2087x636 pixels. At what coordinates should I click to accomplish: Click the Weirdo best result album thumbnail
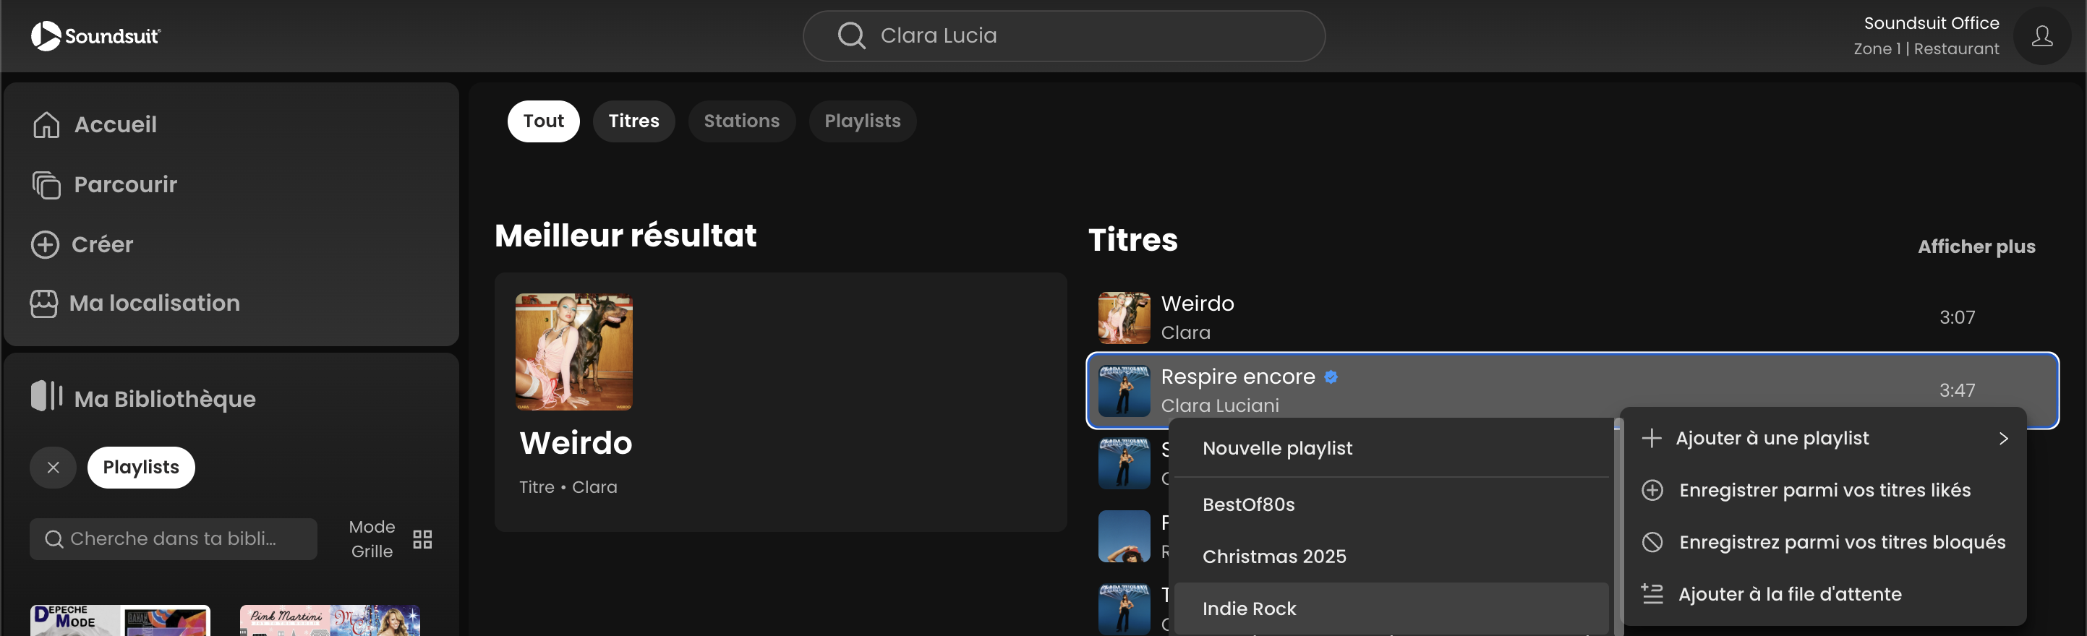pos(573,352)
